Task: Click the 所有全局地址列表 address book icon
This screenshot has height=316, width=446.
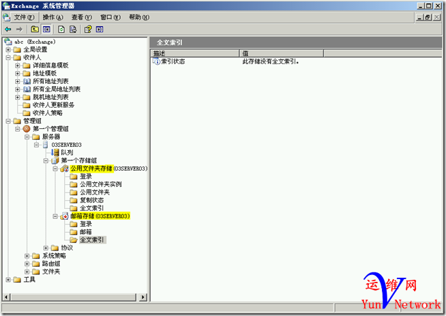Action: (27, 89)
